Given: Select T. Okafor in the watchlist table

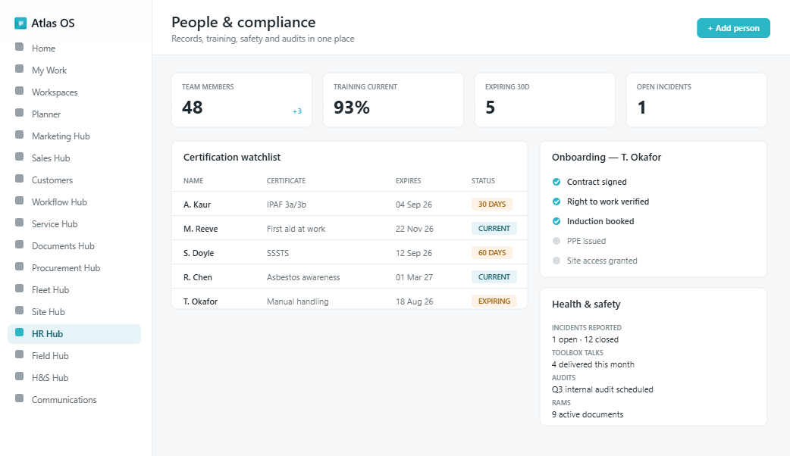Looking at the screenshot, I should click(200, 301).
